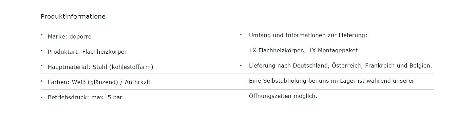Select the 1X Flachheizkörper, 1X Montagepaket line
Viewport: 475px width, 131px height.
303,51
